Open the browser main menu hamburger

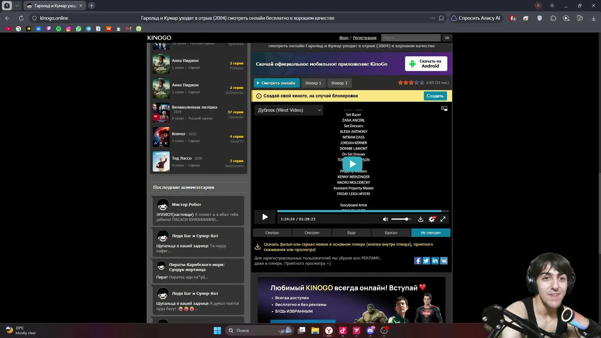(x=552, y=6)
